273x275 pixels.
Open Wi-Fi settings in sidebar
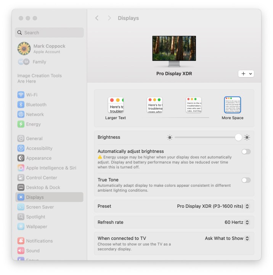(x=49, y=95)
